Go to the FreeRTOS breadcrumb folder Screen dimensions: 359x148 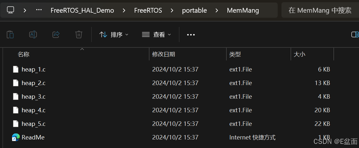[x=148, y=10]
